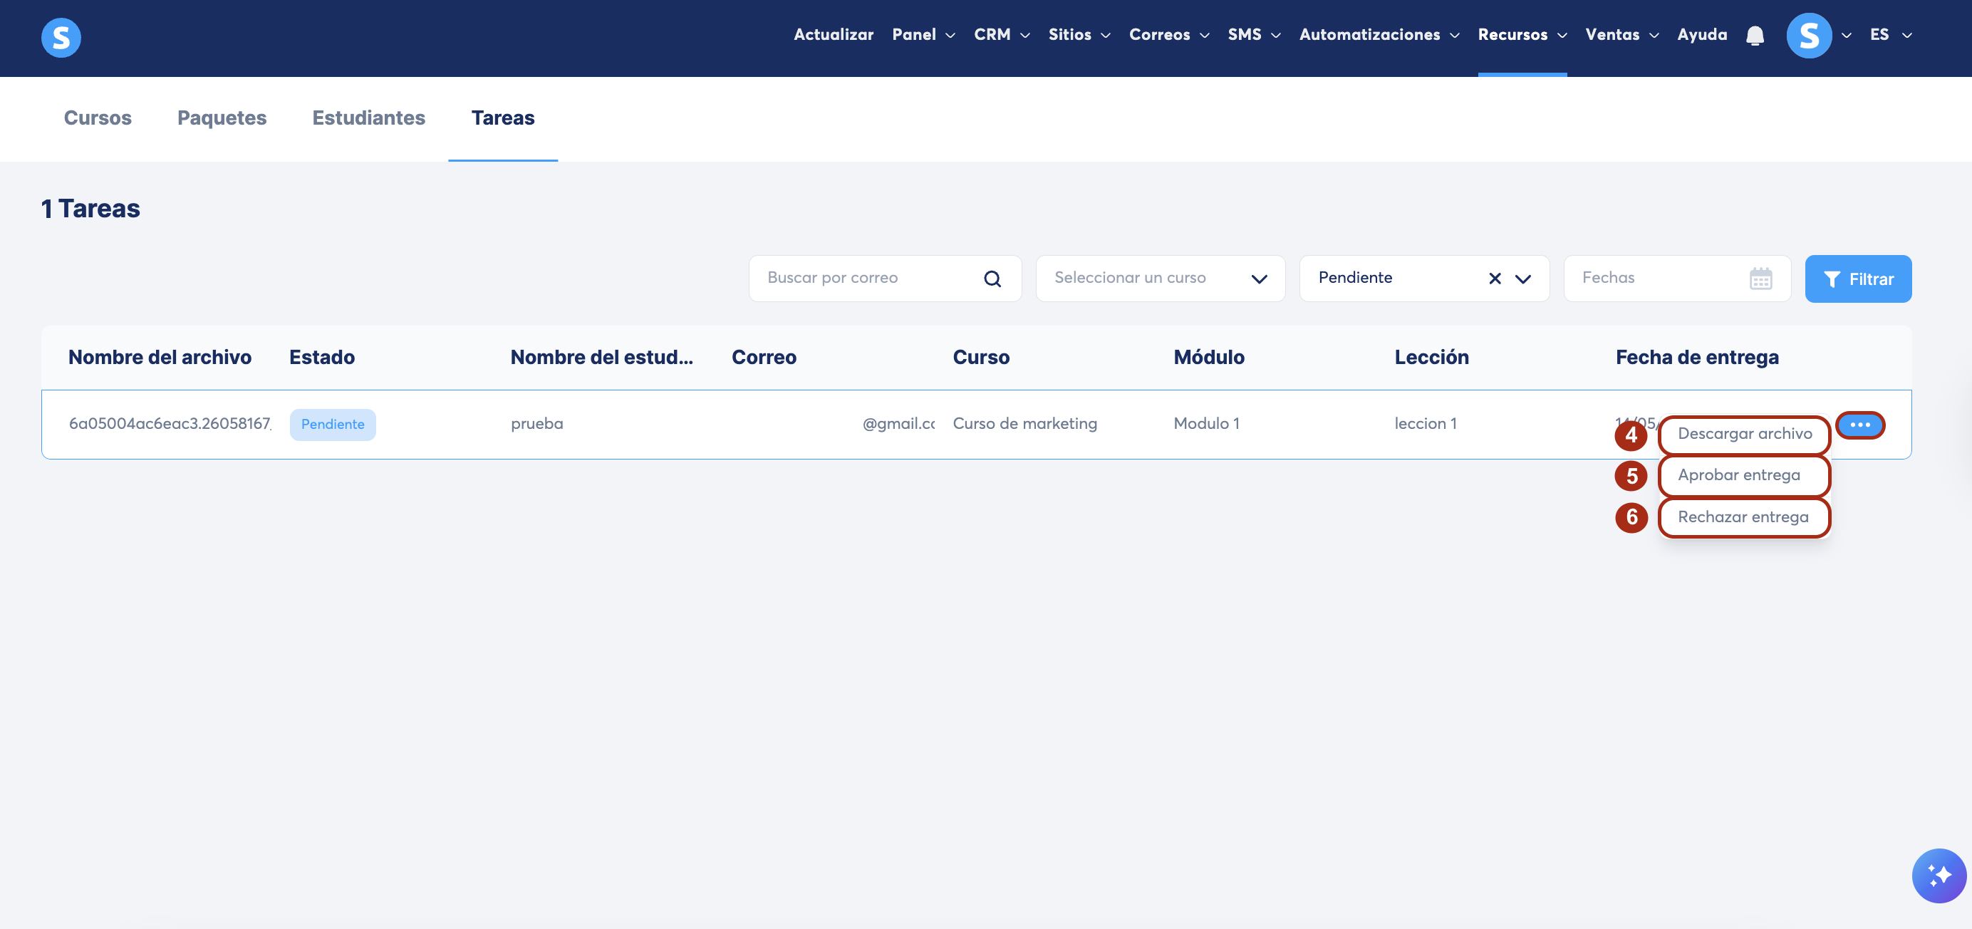Click the three-dots row actions button
This screenshot has height=929, width=1972.
pos(1859,425)
